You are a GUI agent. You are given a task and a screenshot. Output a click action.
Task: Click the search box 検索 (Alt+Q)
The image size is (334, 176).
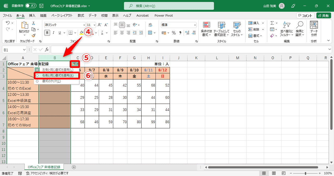[x=169, y=6]
